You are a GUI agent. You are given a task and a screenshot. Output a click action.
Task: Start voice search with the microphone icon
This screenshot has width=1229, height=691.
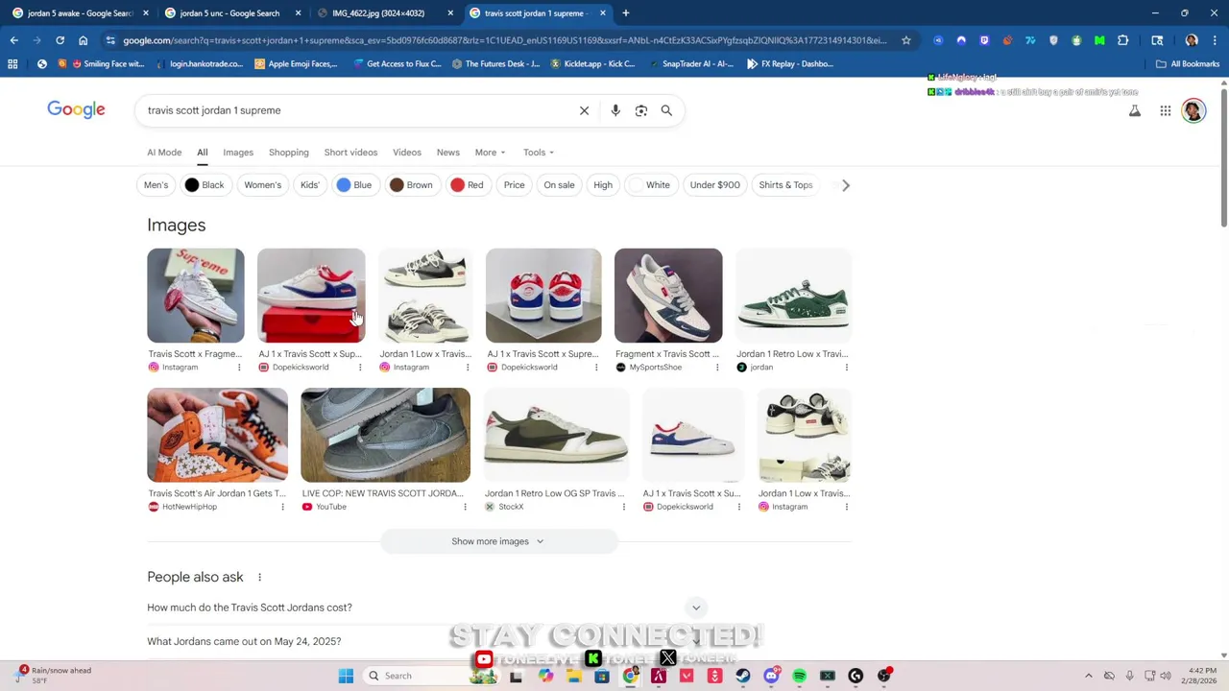tap(615, 110)
